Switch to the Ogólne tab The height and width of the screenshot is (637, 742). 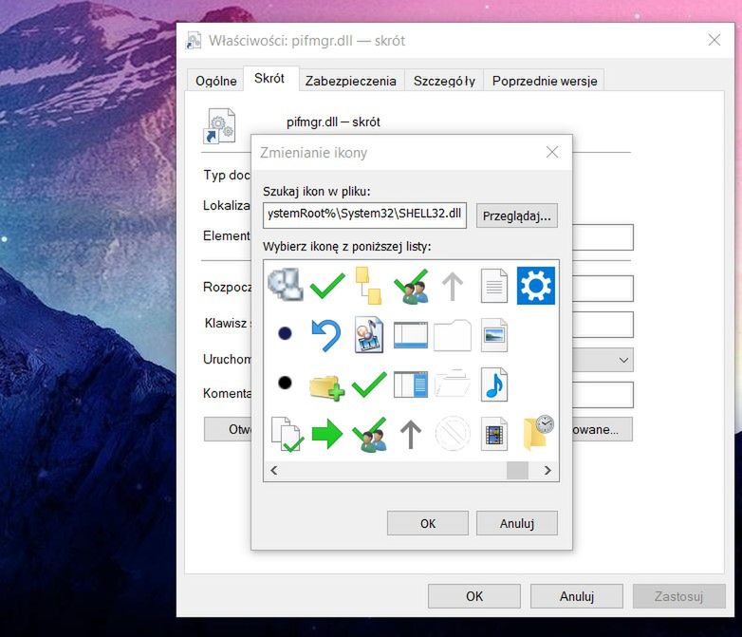pyautogui.click(x=215, y=81)
